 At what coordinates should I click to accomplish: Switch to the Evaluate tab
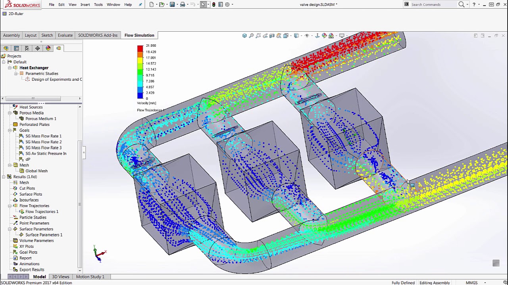[x=65, y=35]
